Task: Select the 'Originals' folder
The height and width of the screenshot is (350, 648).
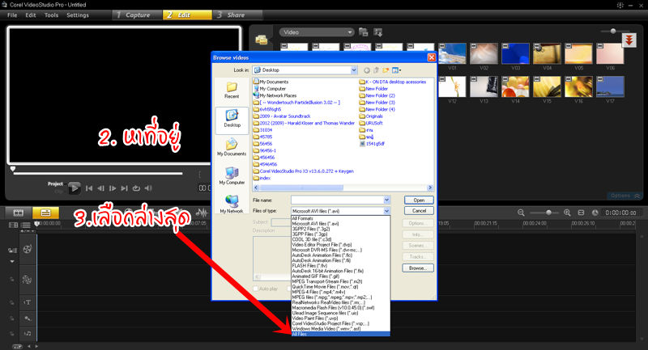Action: pyautogui.click(x=371, y=116)
